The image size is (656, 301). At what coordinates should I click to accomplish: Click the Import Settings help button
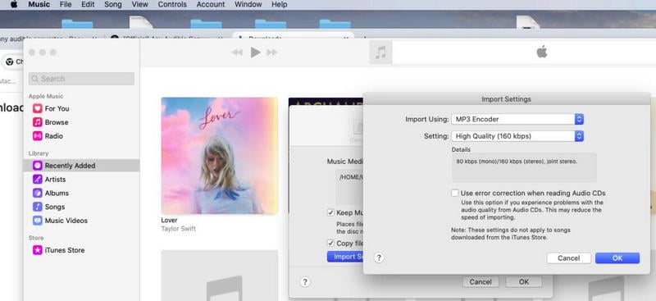pos(379,258)
